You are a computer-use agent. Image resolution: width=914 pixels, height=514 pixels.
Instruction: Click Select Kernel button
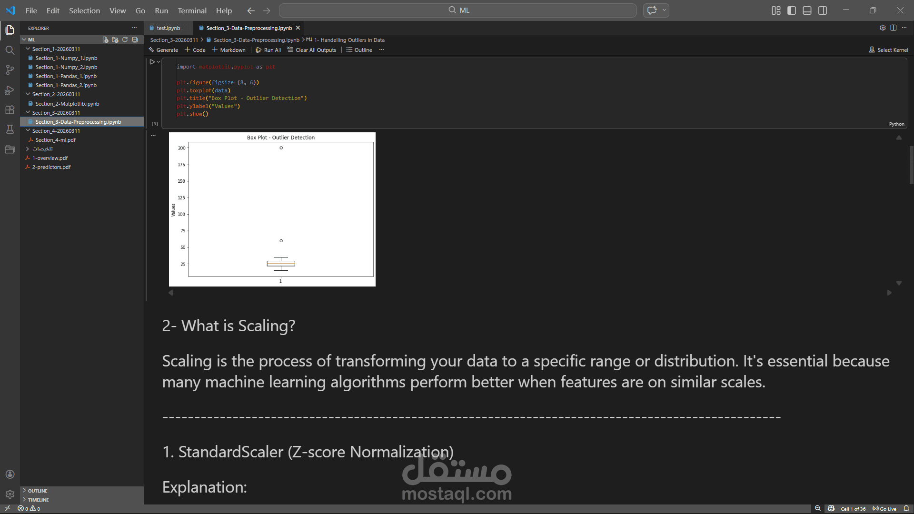coord(888,50)
